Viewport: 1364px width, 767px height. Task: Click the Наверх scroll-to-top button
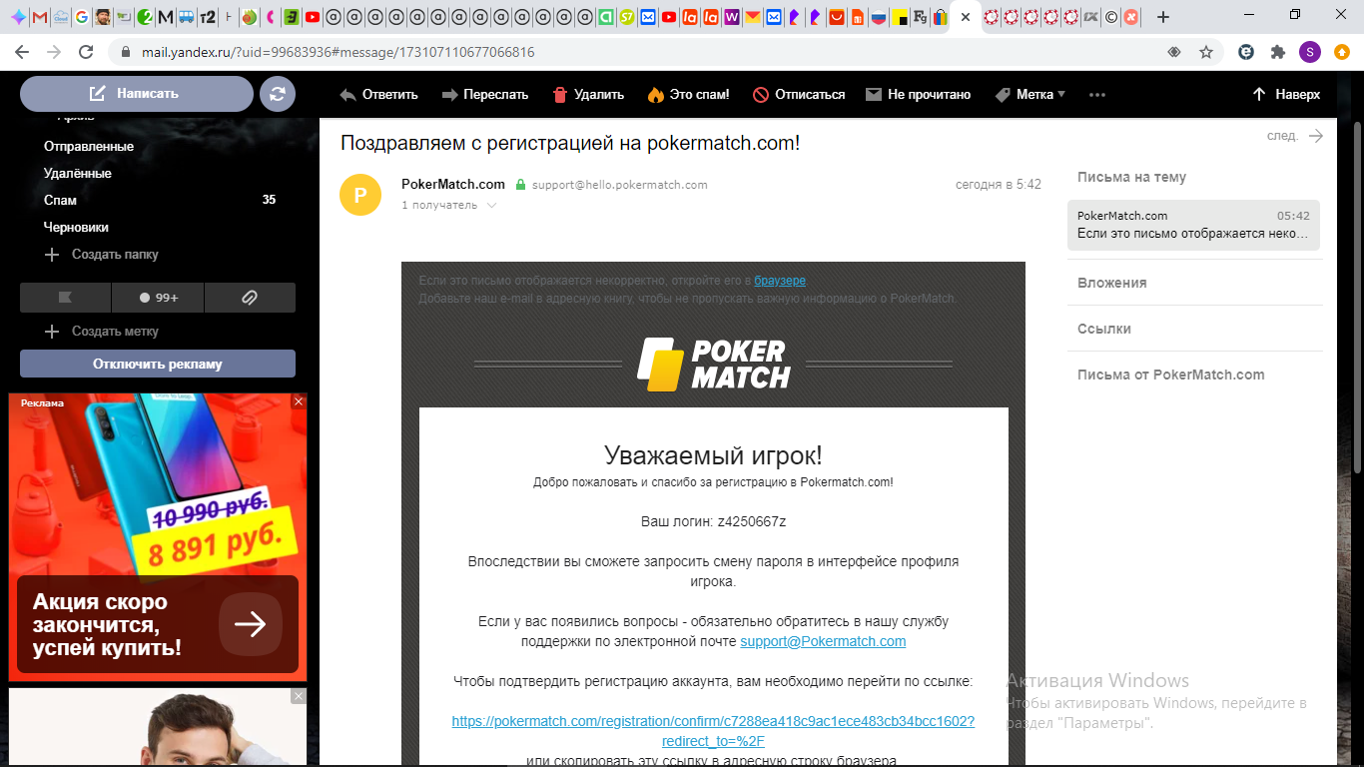1286,95
